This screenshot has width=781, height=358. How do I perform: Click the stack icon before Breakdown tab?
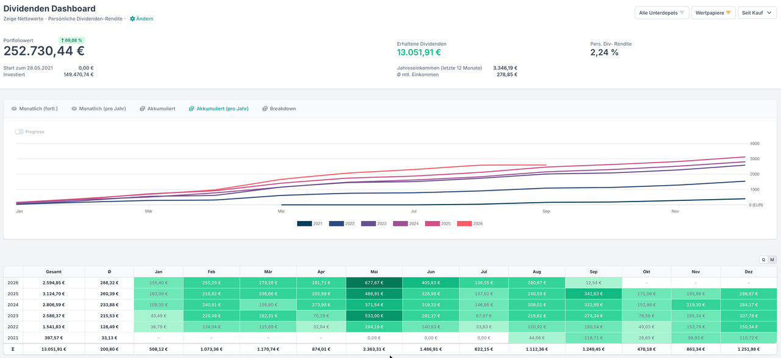click(x=265, y=109)
